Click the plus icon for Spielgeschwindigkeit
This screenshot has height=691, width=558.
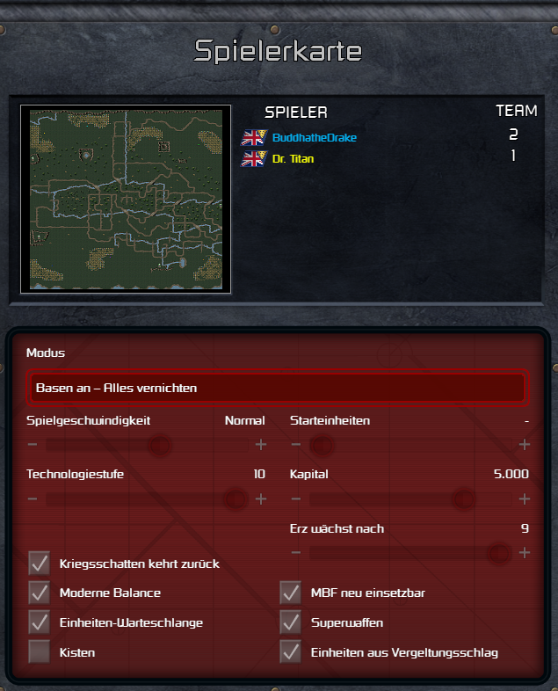pyautogui.click(x=261, y=444)
